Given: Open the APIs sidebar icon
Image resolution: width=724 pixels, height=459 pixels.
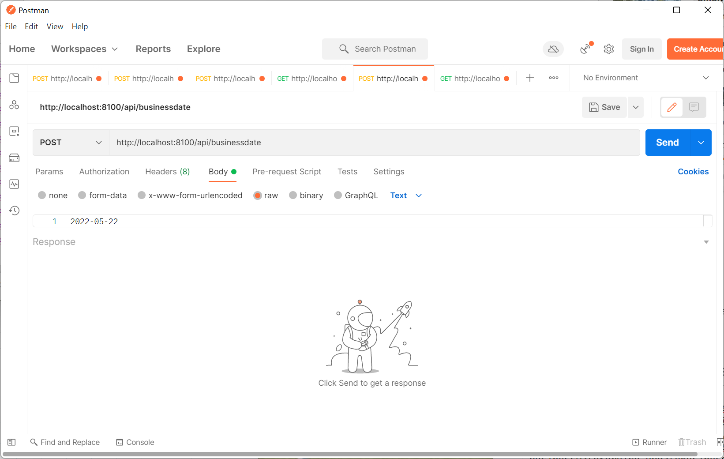Looking at the screenshot, I should pos(14,105).
